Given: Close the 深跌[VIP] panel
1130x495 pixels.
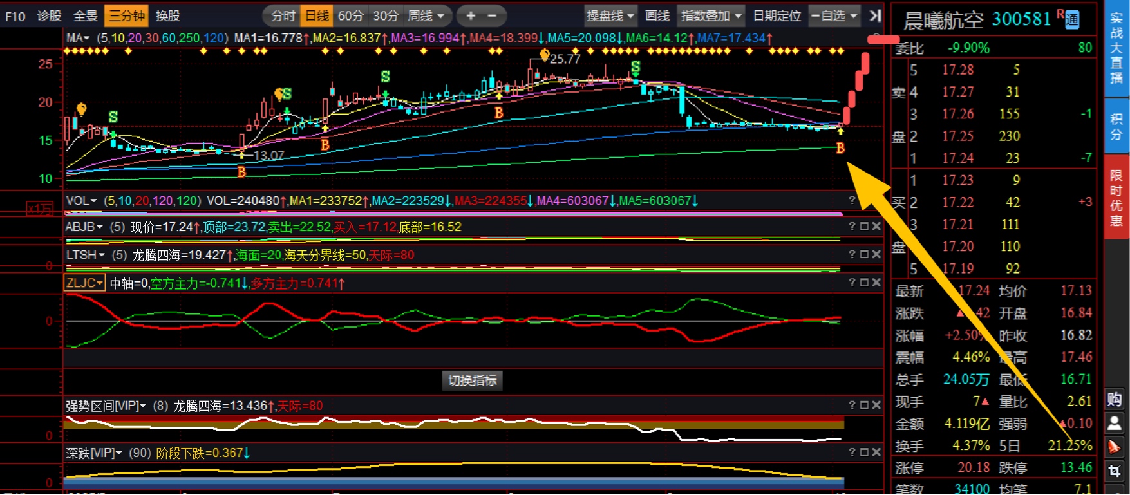Looking at the screenshot, I should coord(876,453).
